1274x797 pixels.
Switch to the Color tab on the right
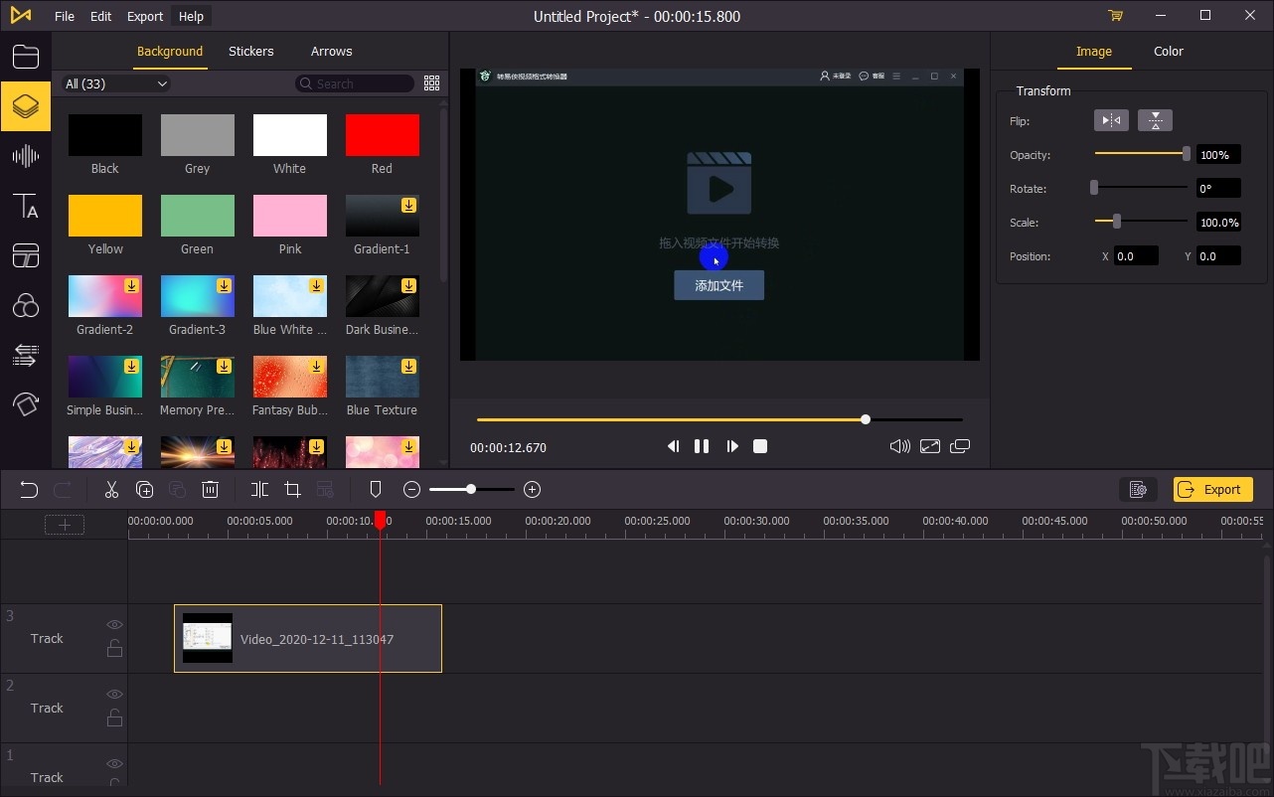coord(1168,51)
